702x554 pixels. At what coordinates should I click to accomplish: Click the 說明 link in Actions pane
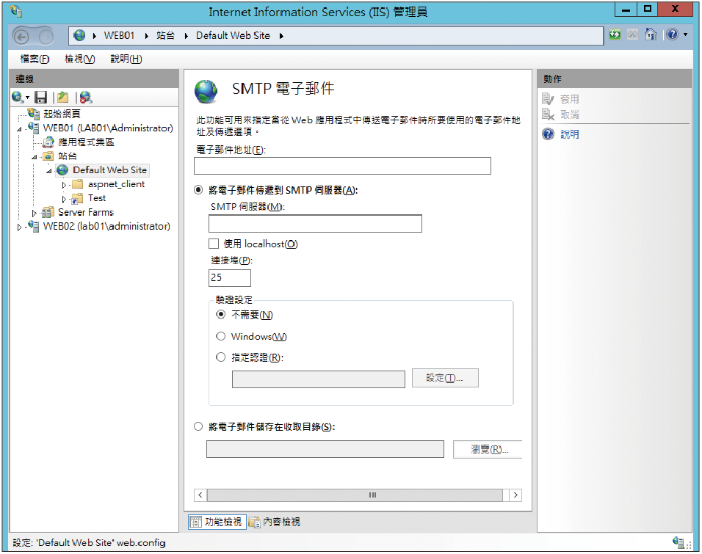(569, 134)
